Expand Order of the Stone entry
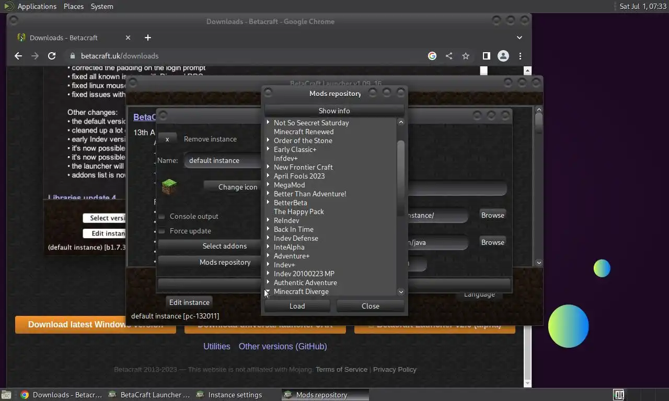669x401 pixels. click(268, 140)
